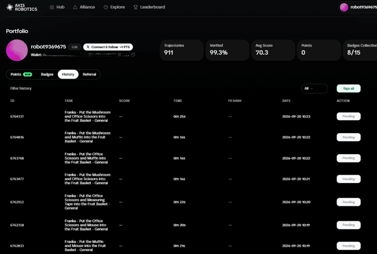The image size is (377, 254).
Task: Click the user avatar in top bar
Action: click(344, 7)
